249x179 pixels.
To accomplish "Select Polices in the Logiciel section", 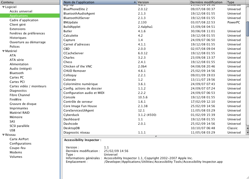I will pyautogui.click(x=15, y=47).
